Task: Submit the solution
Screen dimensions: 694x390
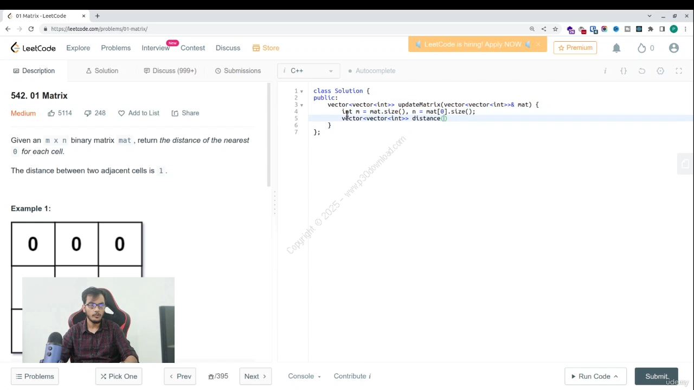Action: [x=656, y=376]
